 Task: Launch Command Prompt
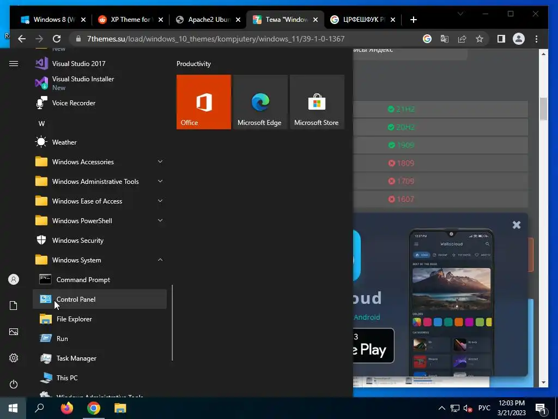click(100, 280)
